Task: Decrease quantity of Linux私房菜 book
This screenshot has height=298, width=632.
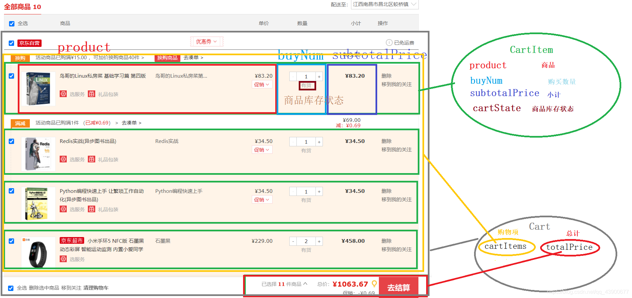Action: pos(293,77)
